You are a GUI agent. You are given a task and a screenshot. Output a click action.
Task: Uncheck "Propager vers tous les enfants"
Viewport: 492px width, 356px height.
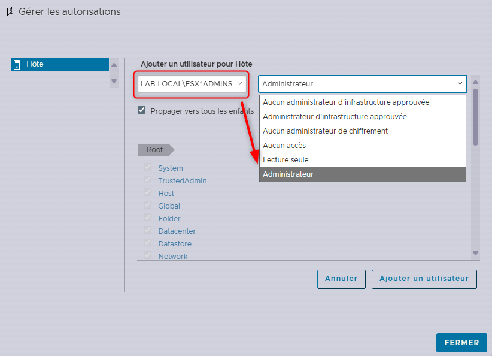point(142,110)
